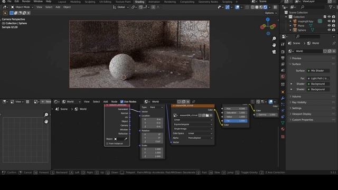Switch to the Layout workspace tab
The height and width of the screenshot is (190, 338).
(x=62, y=2)
